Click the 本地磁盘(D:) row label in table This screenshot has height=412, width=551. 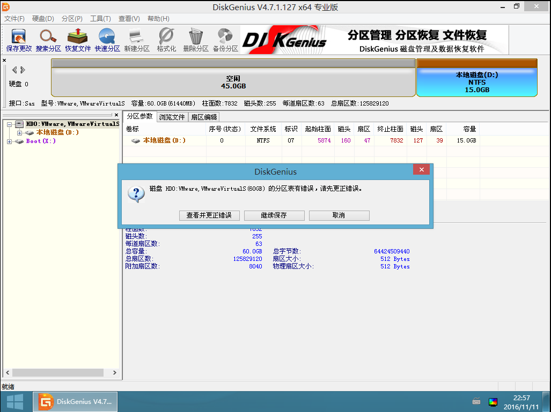pos(164,140)
